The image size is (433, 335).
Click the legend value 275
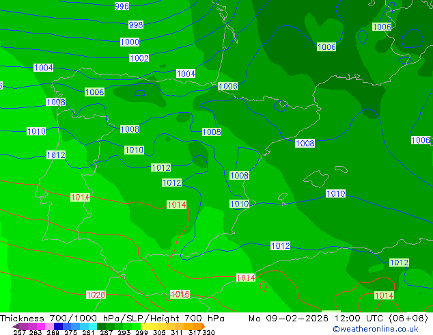pos(71,332)
